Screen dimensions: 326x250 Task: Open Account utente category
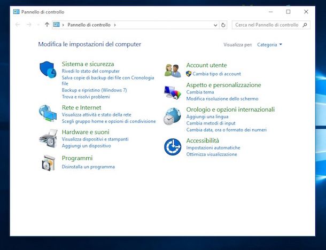pyautogui.click(x=206, y=65)
